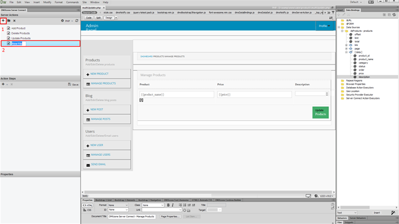Click the magic wand icon in Data Bindings
This screenshot has height=224, width=399.
393,212
